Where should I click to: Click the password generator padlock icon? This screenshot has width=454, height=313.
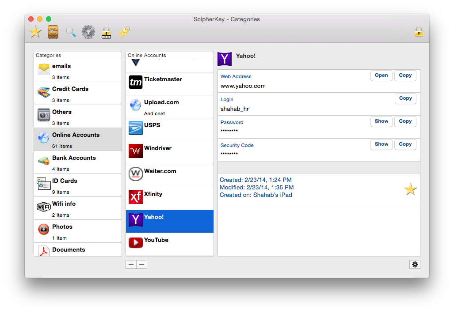click(106, 32)
